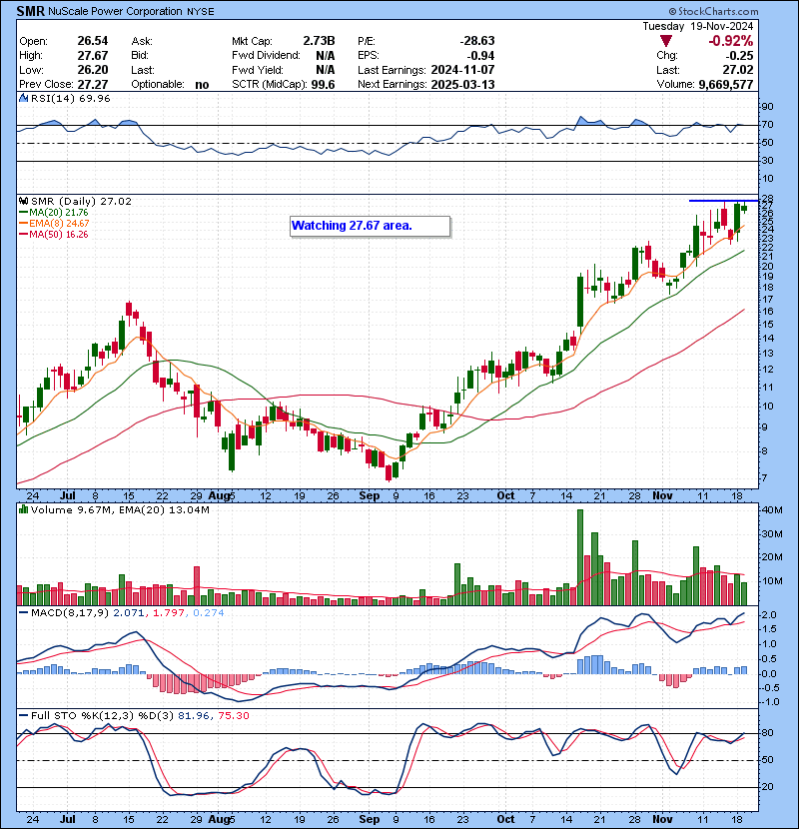Click the NYSE exchange label
799x829 pixels.
(x=201, y=12)
